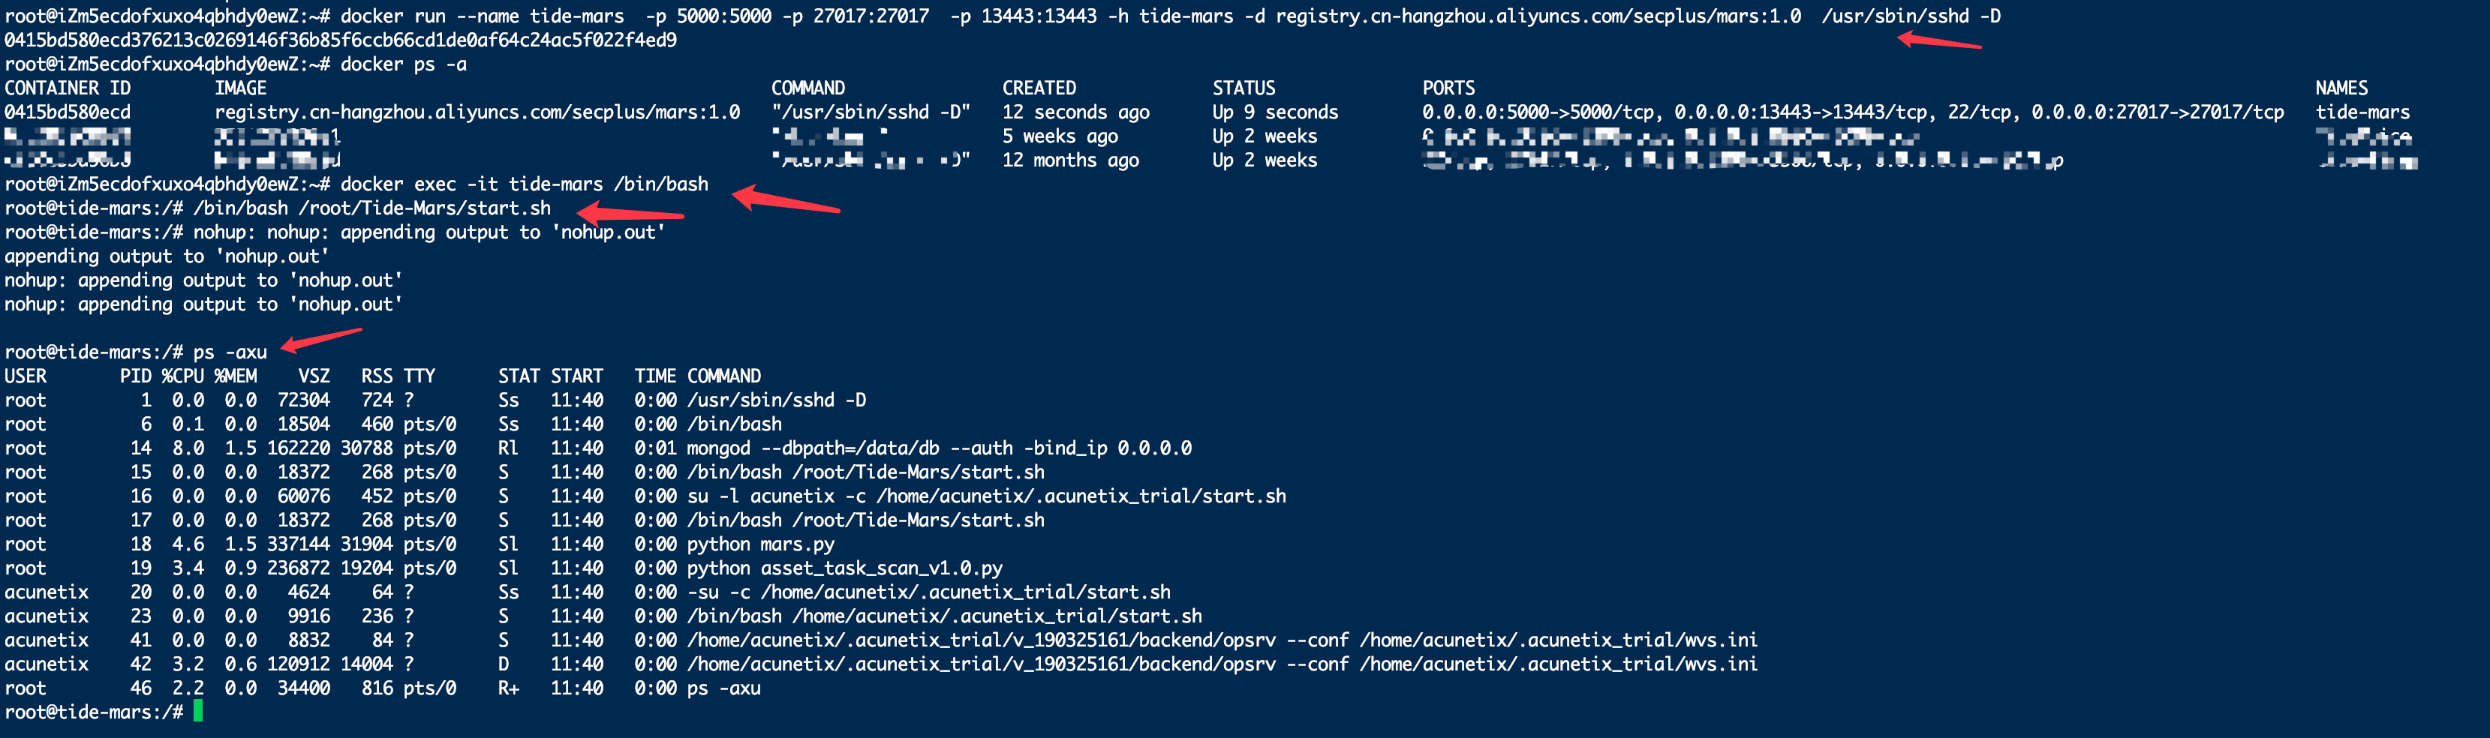
Task: Click the PORTS column header
Action: pos(1448,88)
